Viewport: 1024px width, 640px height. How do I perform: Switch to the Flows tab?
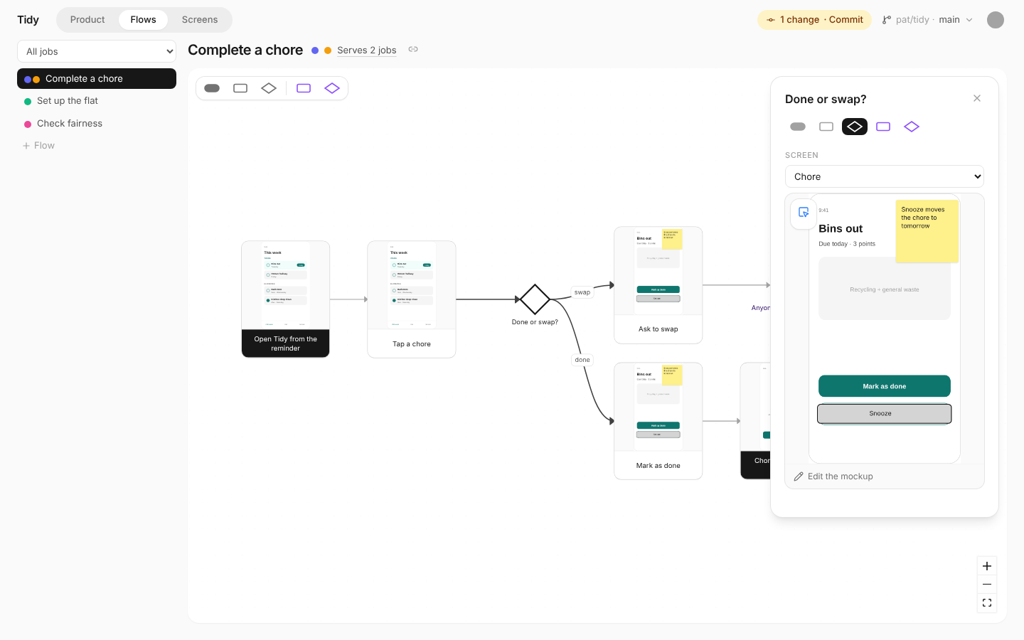pos(143,20)
